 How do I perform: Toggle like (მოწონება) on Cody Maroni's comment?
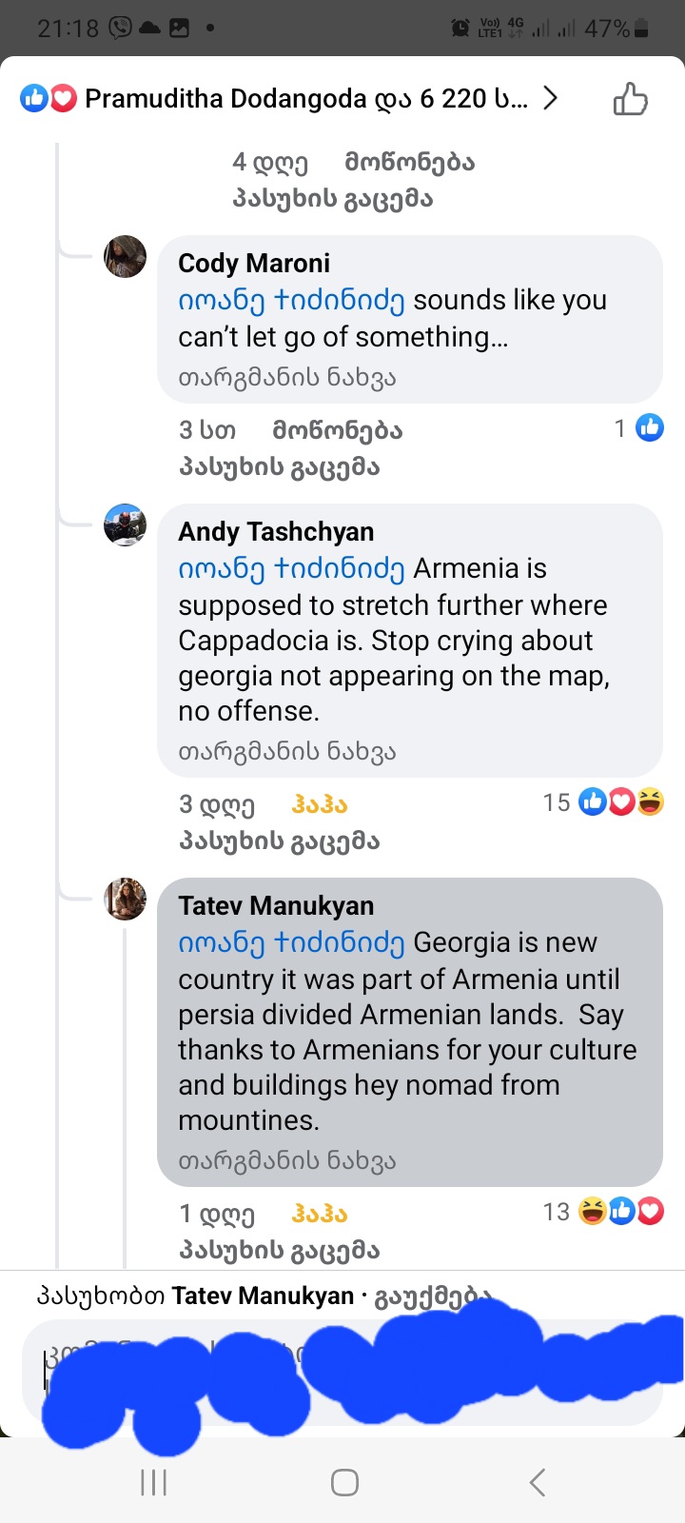click(337, 430)
